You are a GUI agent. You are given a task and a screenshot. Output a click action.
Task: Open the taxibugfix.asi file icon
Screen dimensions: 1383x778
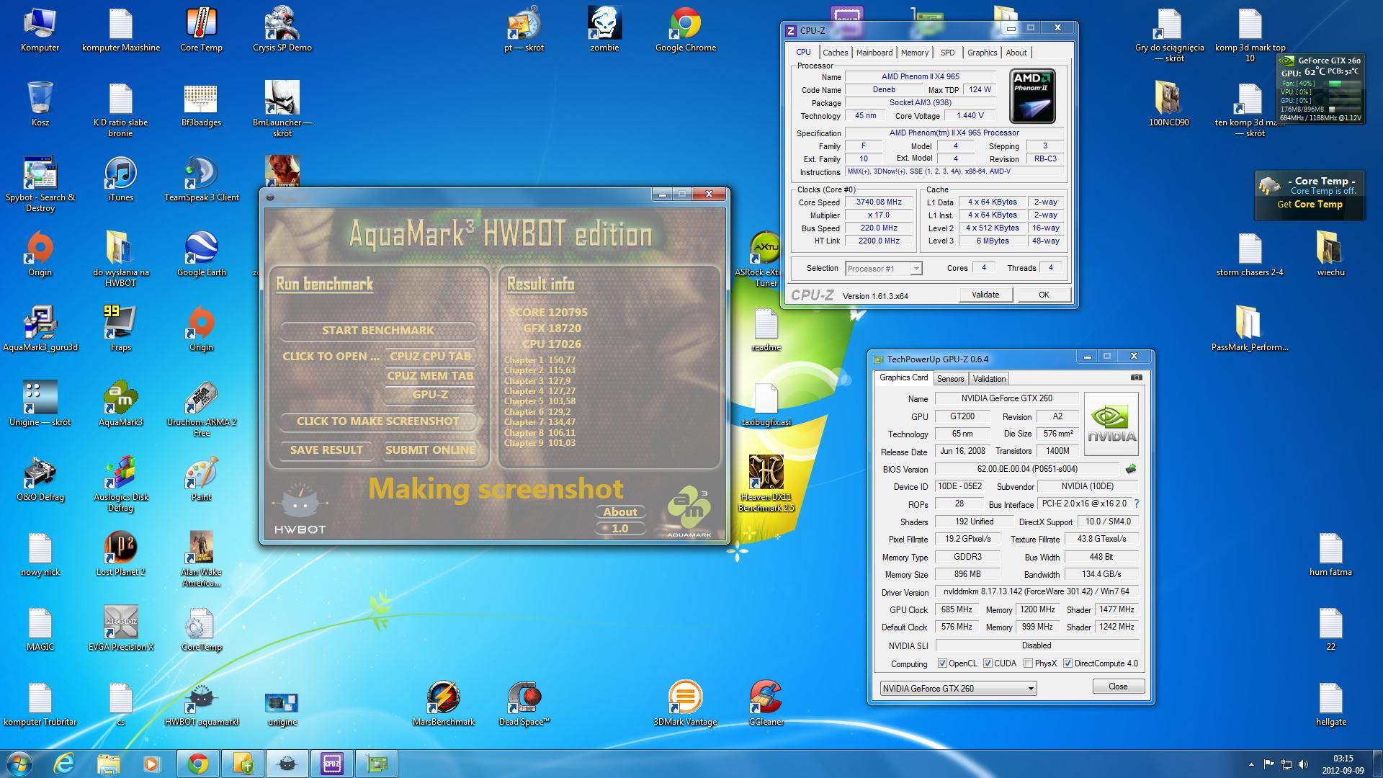click(766, 403)
